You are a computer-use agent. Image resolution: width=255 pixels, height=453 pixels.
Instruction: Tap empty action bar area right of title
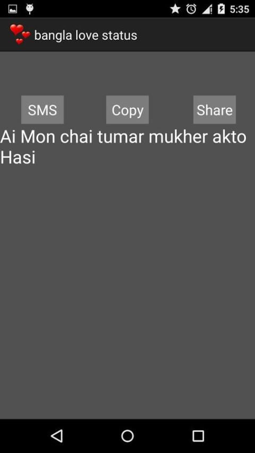click(x=196, y=35)
